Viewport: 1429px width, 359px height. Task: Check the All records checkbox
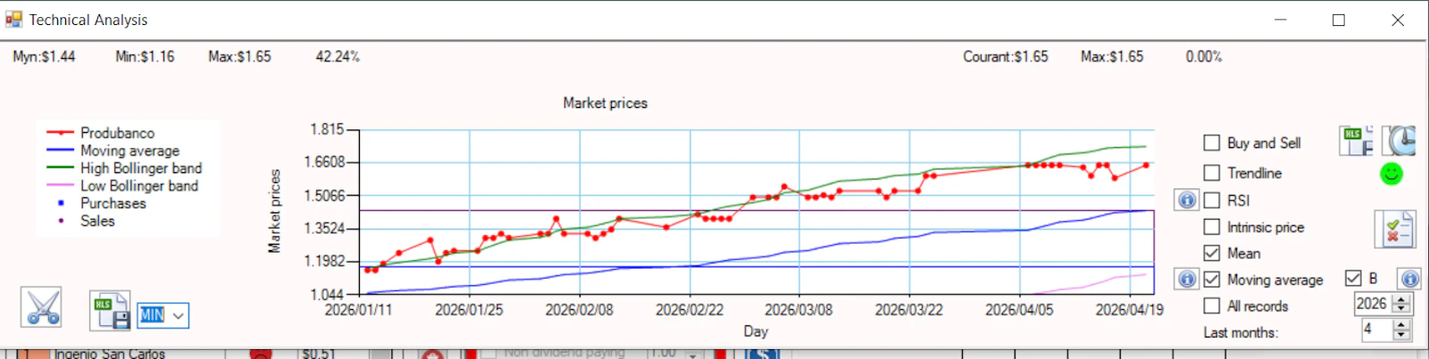[x=1211, y=305]
